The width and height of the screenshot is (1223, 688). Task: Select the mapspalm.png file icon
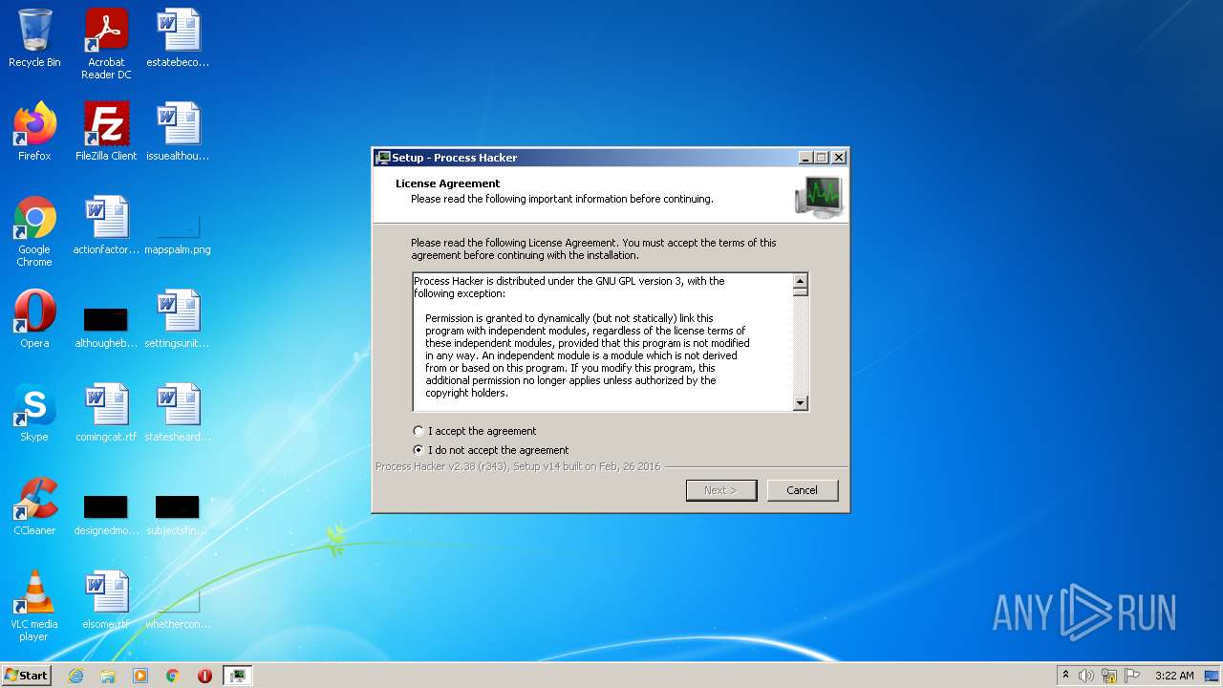[x=178, y=232]
